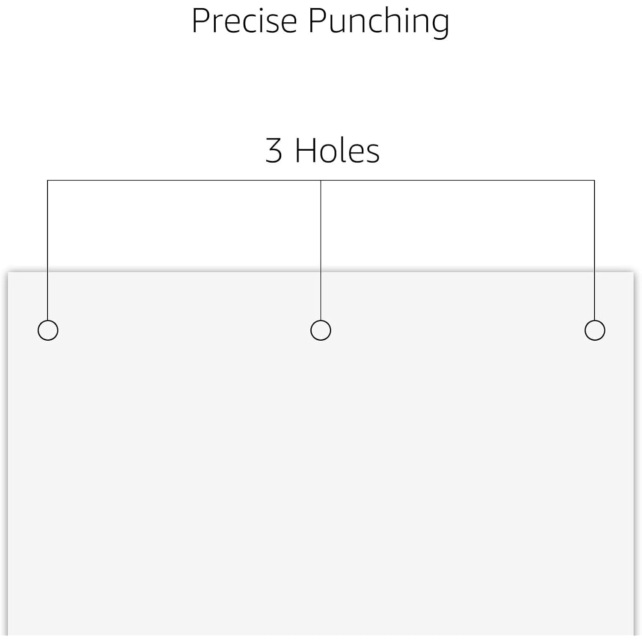Select the "3 Holes" label
This screenshot has height=642, width=642.
pos(322,150)
